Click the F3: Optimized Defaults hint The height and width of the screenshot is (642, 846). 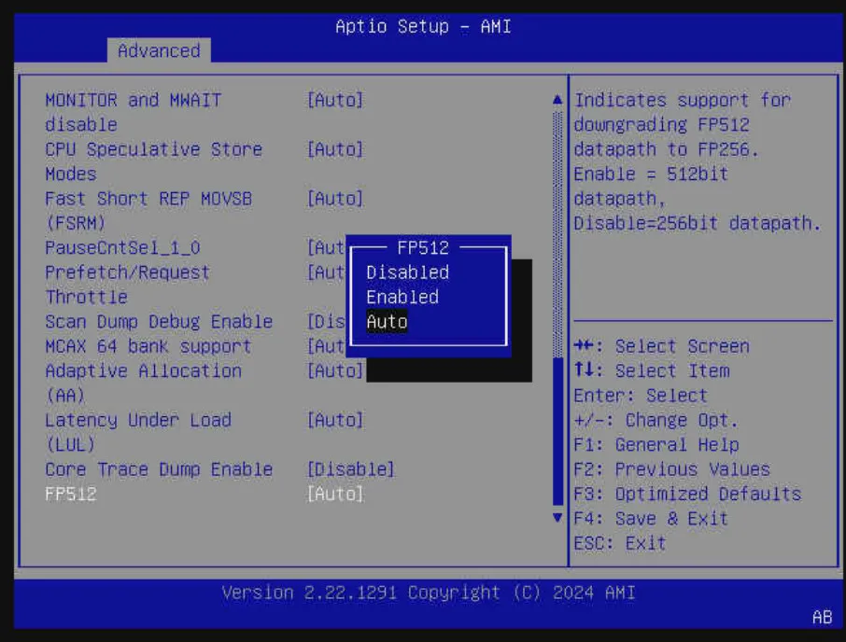coord(687,494)
